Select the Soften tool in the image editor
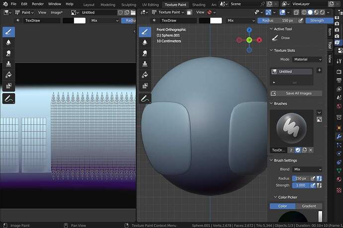Screen dimensions: 343x228 [9, 42]
